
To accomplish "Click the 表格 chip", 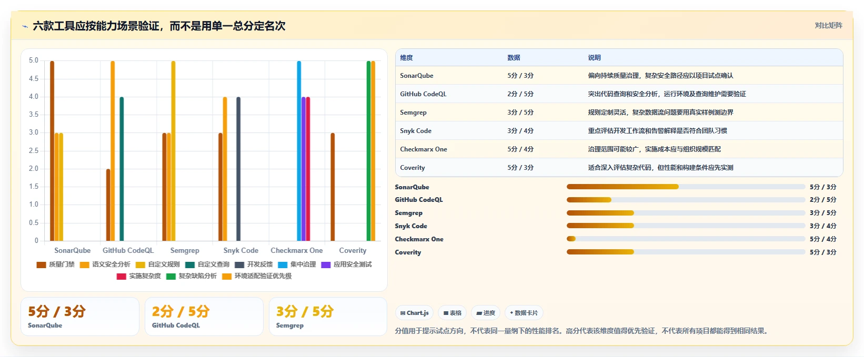I will pos(452,313).
